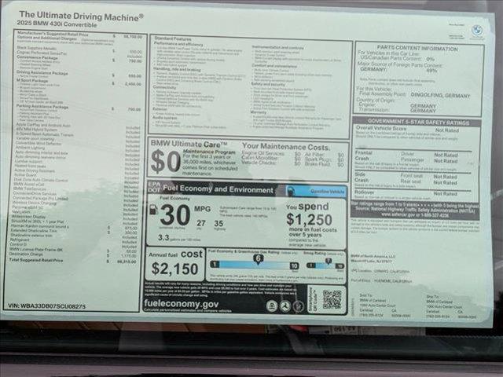Viewport: 503px width, 377px height.
Task: Click the combined 30 MPG figure
Action: point(175,215)
